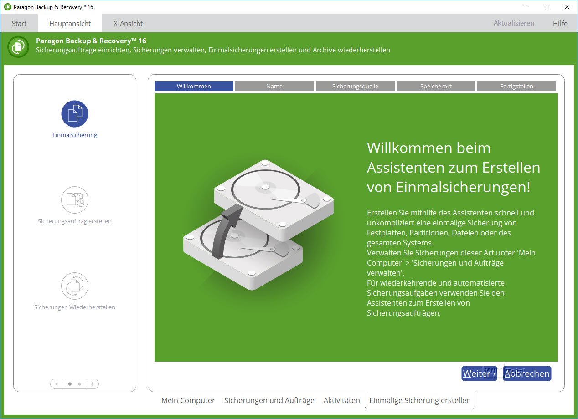The height and width of the screenshot is (419, 578).
Task: Click the Sicherungsauftrag erstellen label
Action: pos(75,221)
